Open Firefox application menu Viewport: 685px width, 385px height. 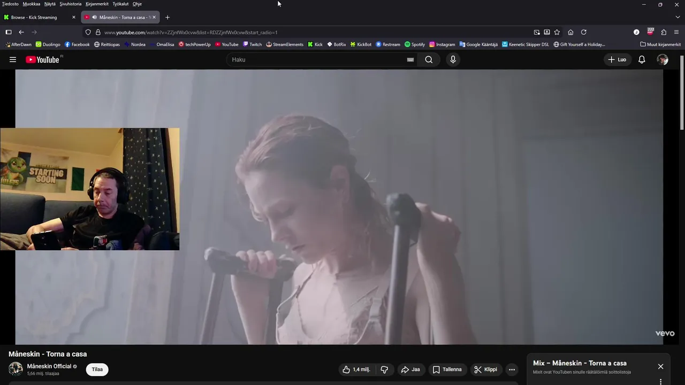click(x=676, y=32)
